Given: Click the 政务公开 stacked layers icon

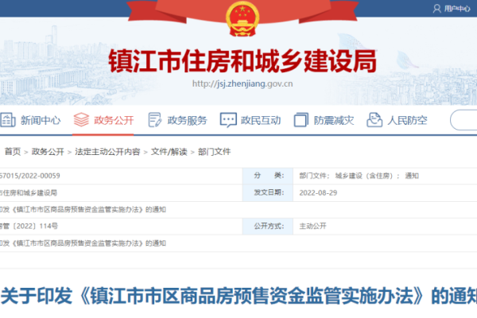Looking at the screenshot, I should (81, 120).
